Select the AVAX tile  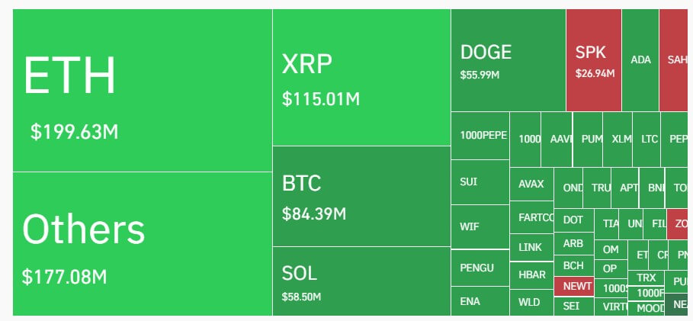[x=531, y=185]
